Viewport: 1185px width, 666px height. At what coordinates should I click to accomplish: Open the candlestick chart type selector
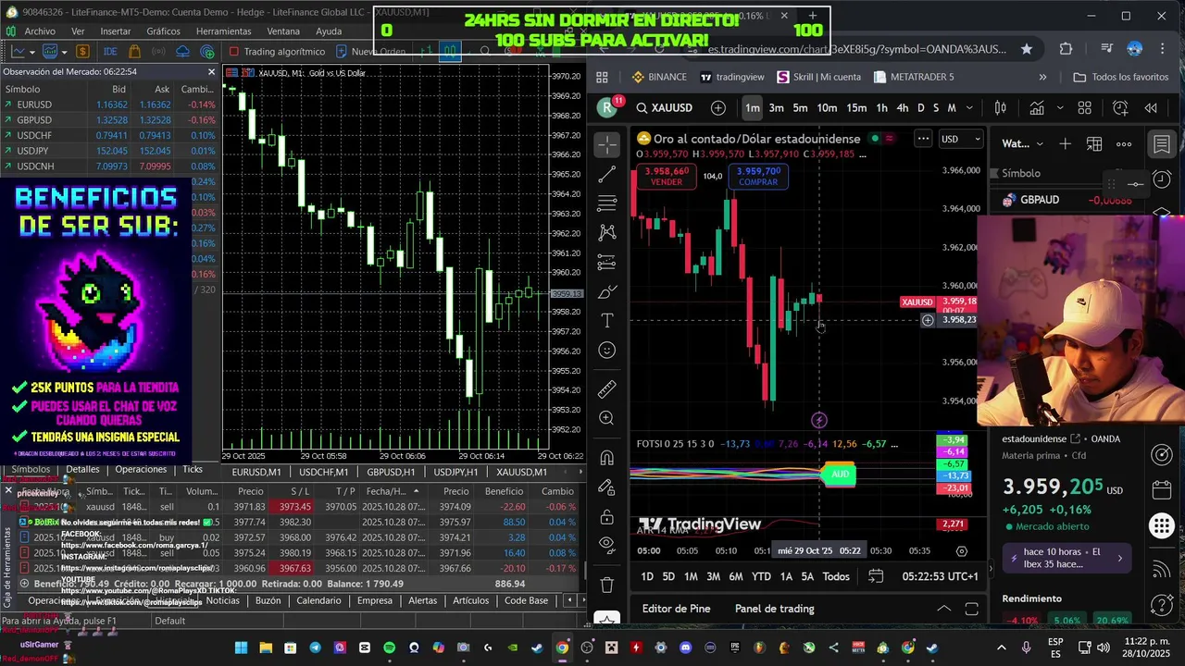1001,108
